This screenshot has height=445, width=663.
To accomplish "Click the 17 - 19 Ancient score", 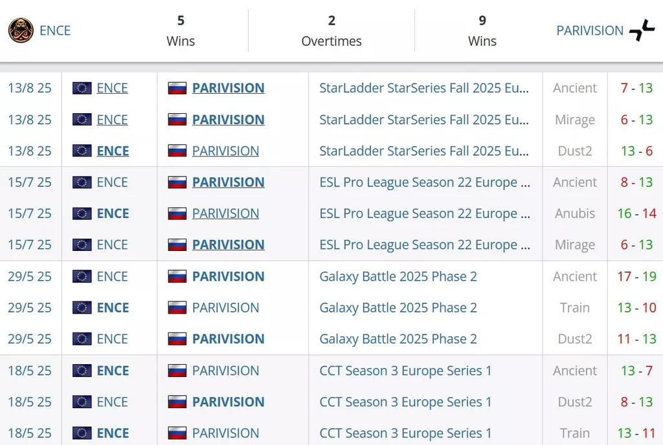I will tap(637, 276).
